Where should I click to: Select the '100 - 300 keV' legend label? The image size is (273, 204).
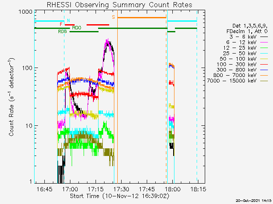point(237,64)
